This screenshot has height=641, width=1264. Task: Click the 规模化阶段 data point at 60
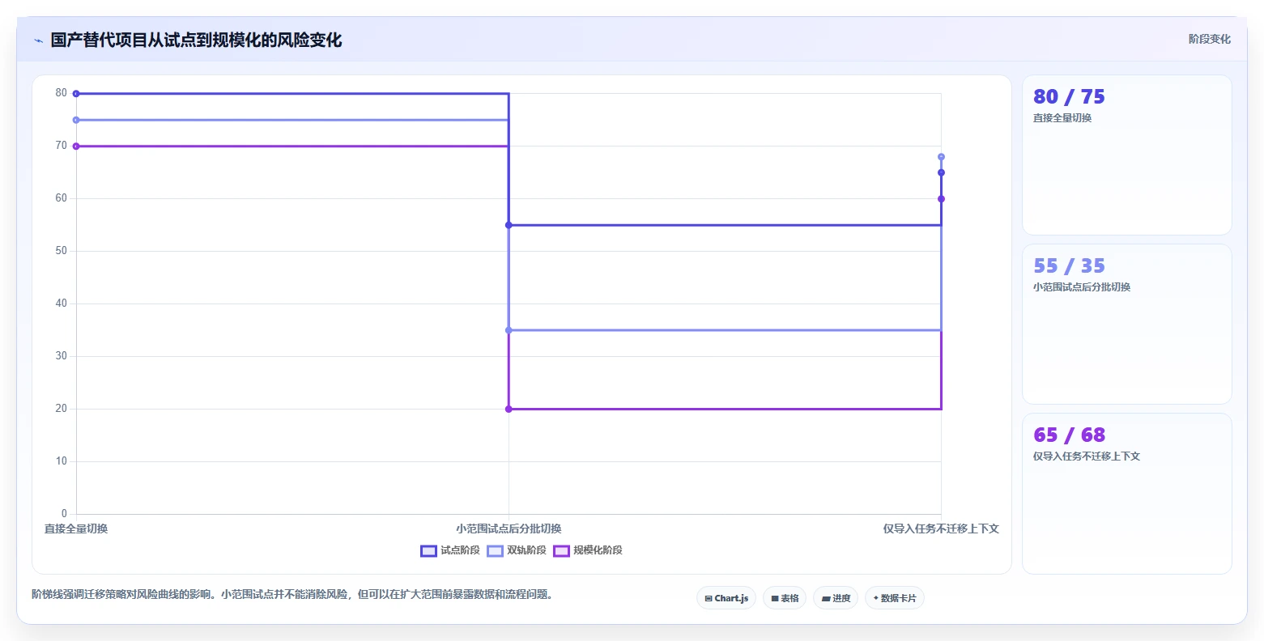click(941, 199)
